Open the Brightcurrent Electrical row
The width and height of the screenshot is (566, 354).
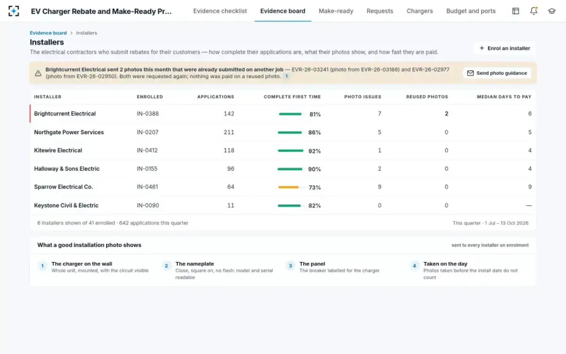pyautogui.click(x=283, y=114)
